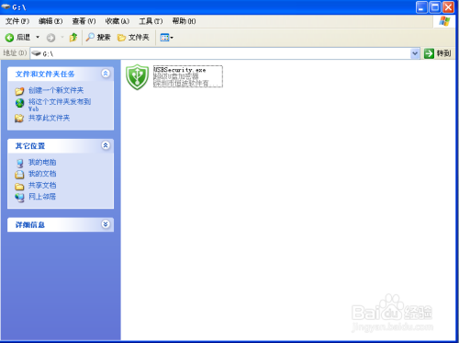Click the Windows flag logo icon
Screen dimensions: 459x343
tap(444, 21)
